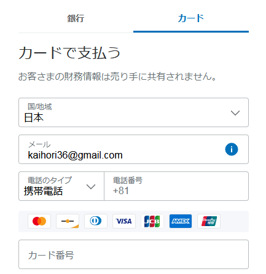Select the カード tab
This screenshot has width=266, height=274.
tap(191, 18)
